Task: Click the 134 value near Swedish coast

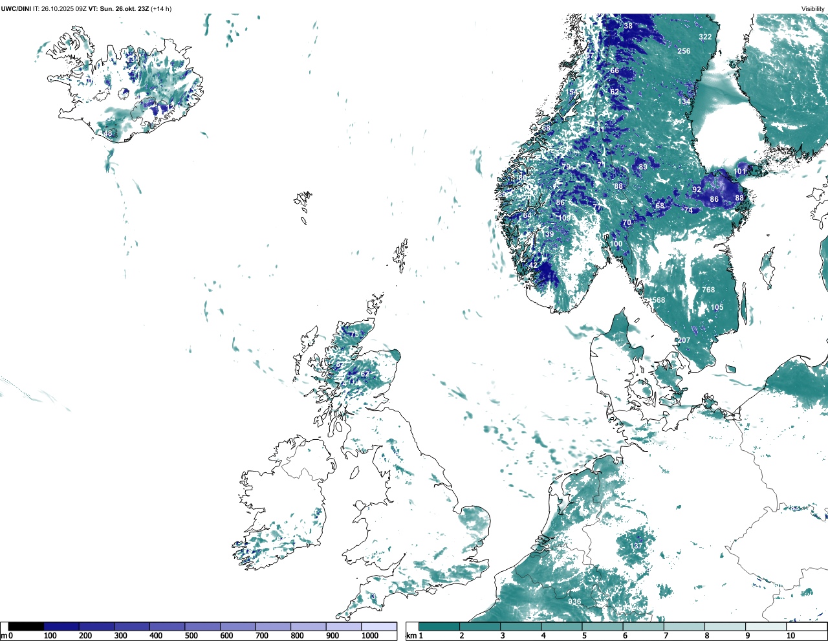Action: tap(684, 102)
